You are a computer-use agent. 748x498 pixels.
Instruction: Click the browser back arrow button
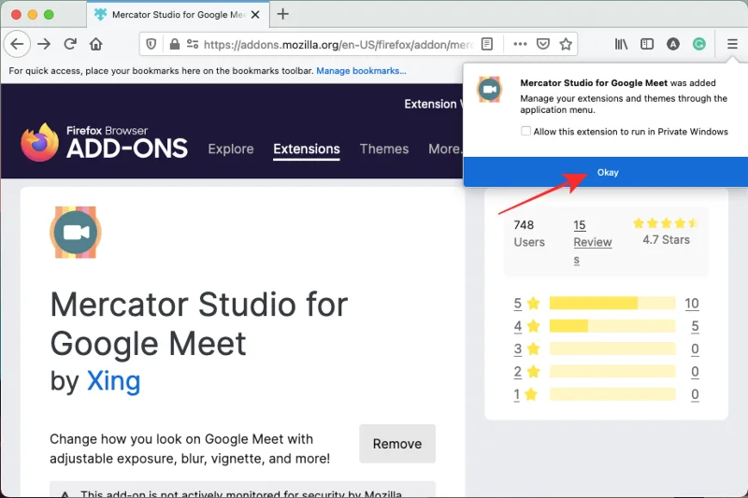pyautogui.click(x=17, y=44)
